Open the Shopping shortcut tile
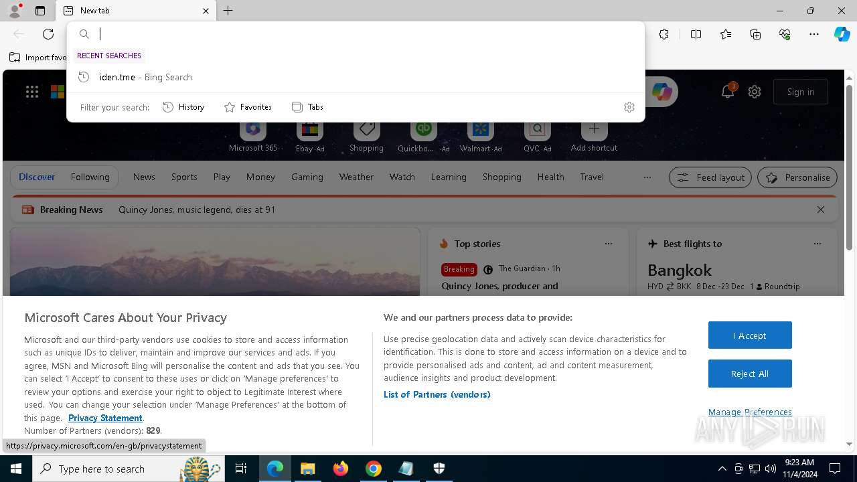The image size is (857, 482). pos(366,137)
